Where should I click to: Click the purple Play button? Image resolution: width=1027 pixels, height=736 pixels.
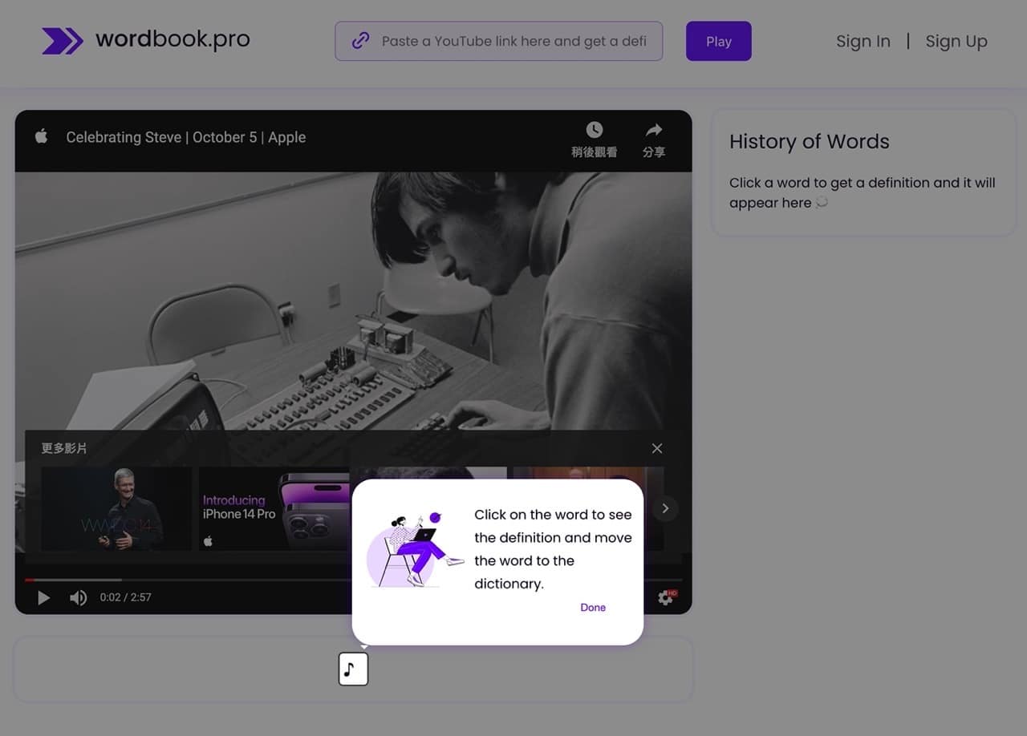point(719,41)
